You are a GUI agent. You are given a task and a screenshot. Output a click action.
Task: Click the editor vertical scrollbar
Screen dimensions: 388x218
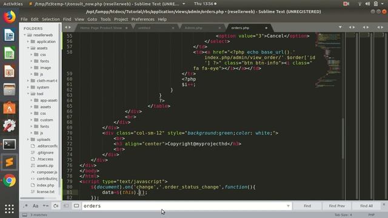[x=343, y=139]
